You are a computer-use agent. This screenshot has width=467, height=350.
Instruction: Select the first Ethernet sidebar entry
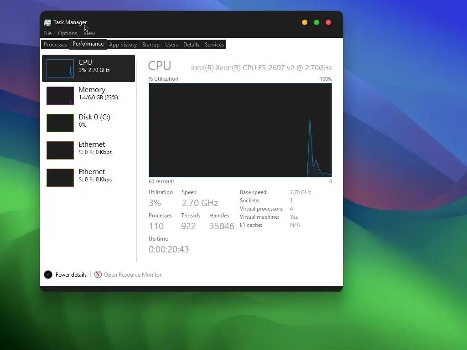pyautogui.click(x=88, y=150)
